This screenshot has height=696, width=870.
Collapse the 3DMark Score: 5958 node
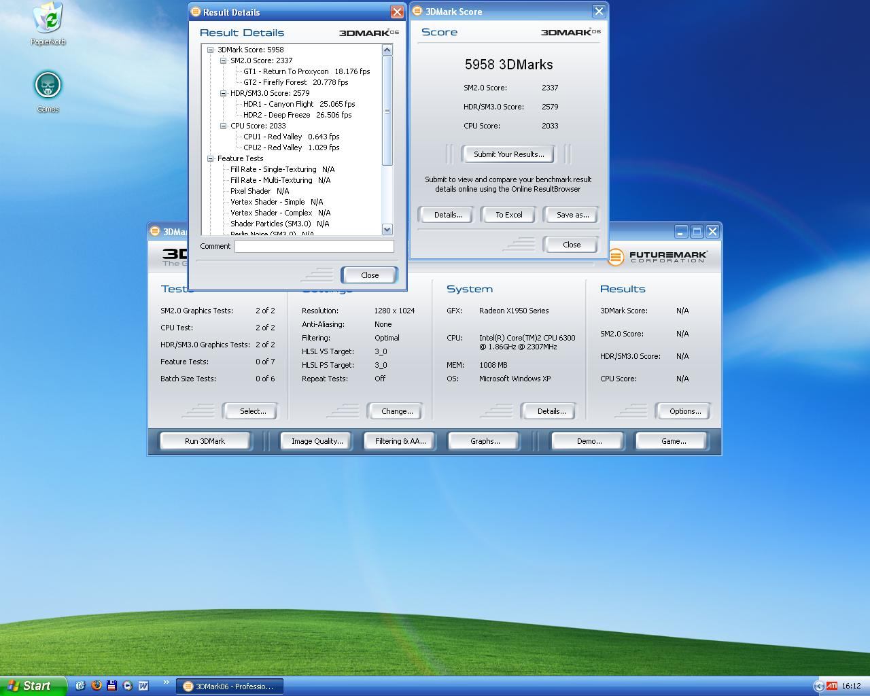point(211,50)
